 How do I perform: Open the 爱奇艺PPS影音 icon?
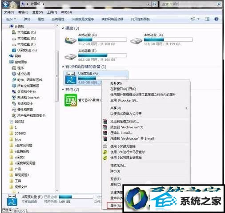tap(71, 100)
